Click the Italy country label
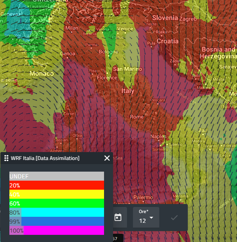 point(128,91)
